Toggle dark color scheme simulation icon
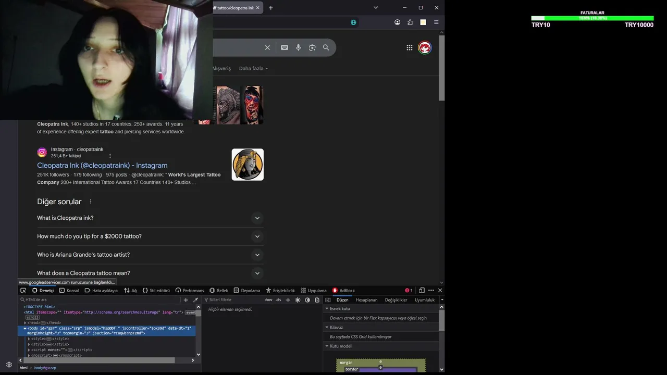 click(307, 300)
